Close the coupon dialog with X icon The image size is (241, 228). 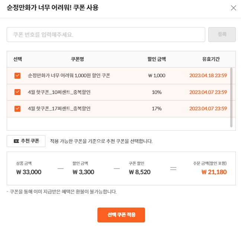[x=233, y=8]
